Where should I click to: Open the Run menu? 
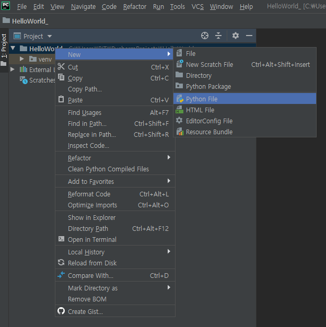(x=158, y=7)
